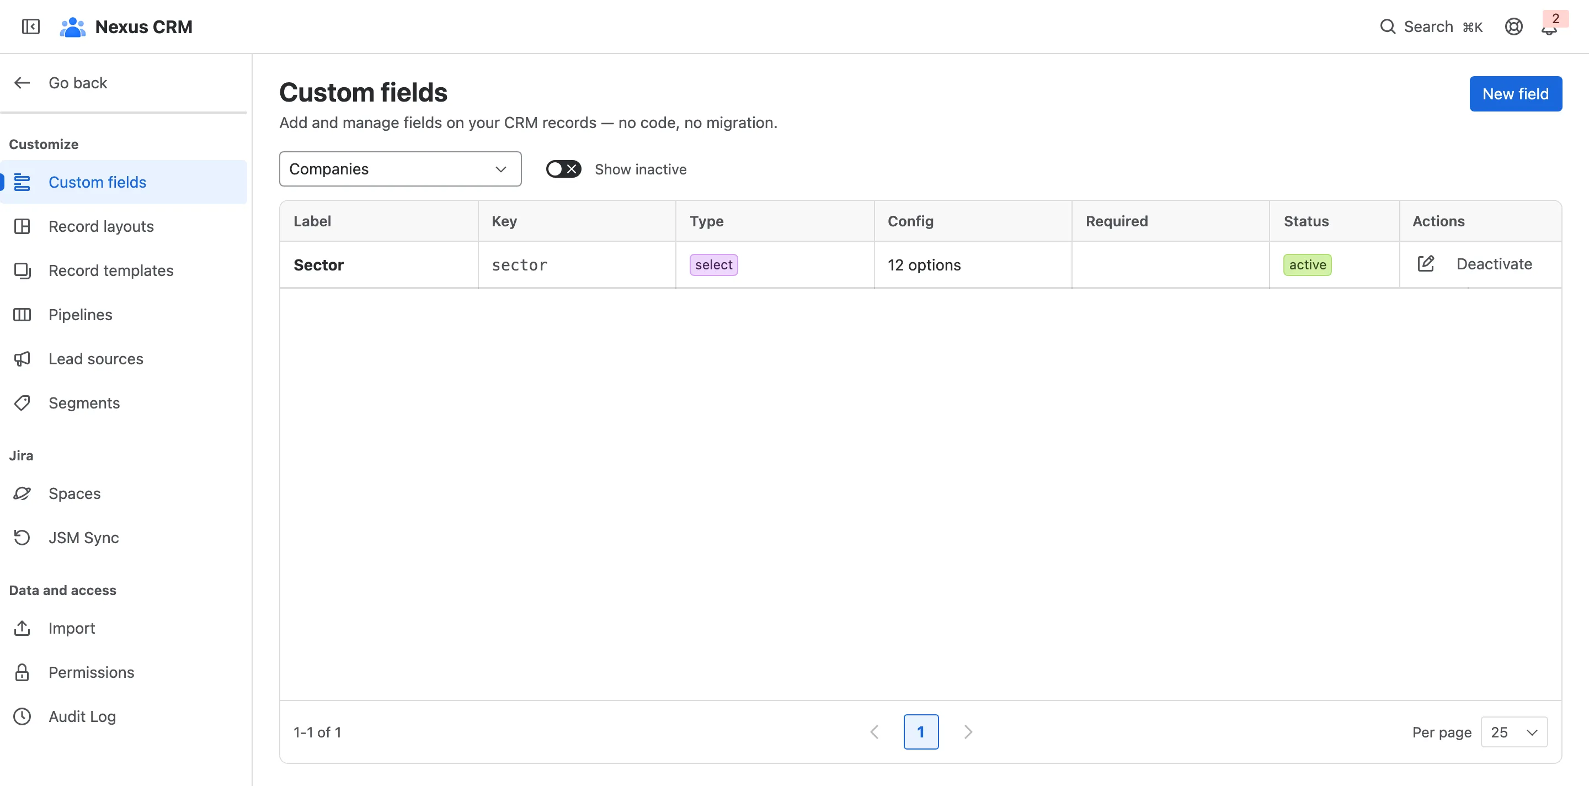This screenshot has height=786, width=1589.
Task: Go to Record layouts in sidebar
Action: [124, 226]
